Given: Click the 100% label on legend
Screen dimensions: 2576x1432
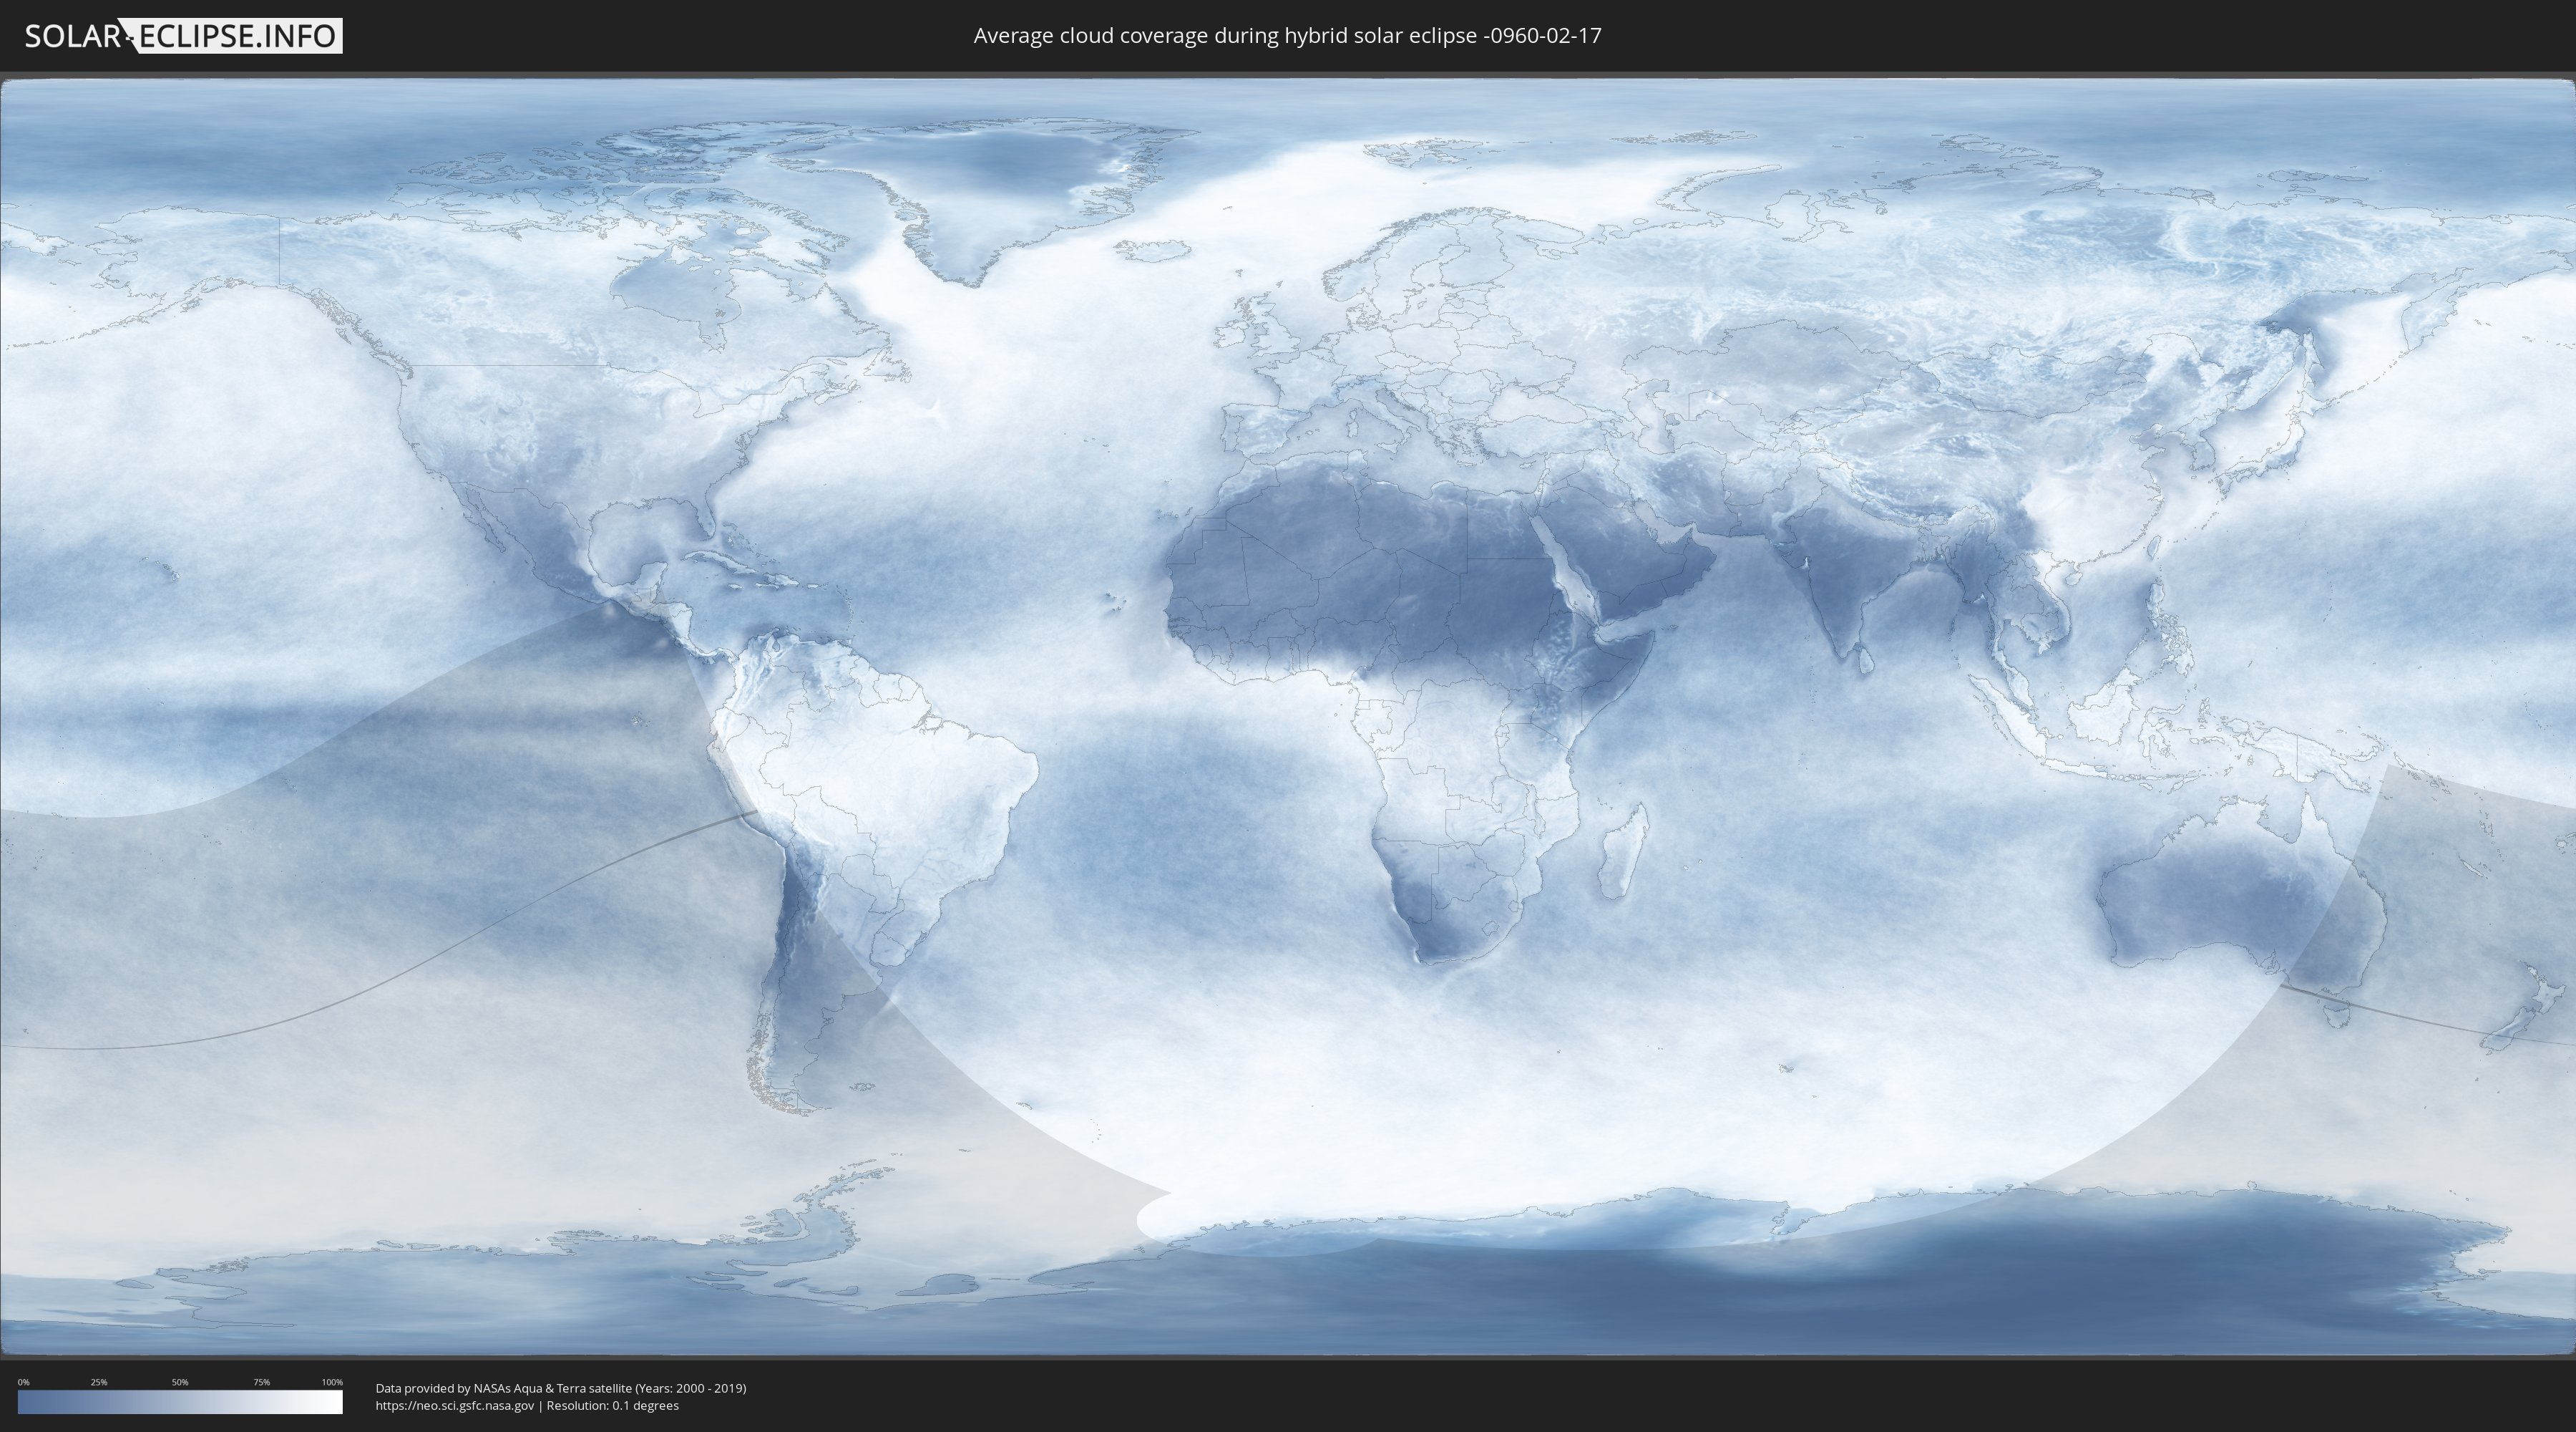Looking at the screenshot, I should tap(332, 1382).
